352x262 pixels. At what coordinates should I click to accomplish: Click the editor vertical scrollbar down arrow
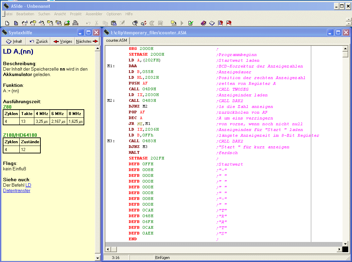point(345,244)
